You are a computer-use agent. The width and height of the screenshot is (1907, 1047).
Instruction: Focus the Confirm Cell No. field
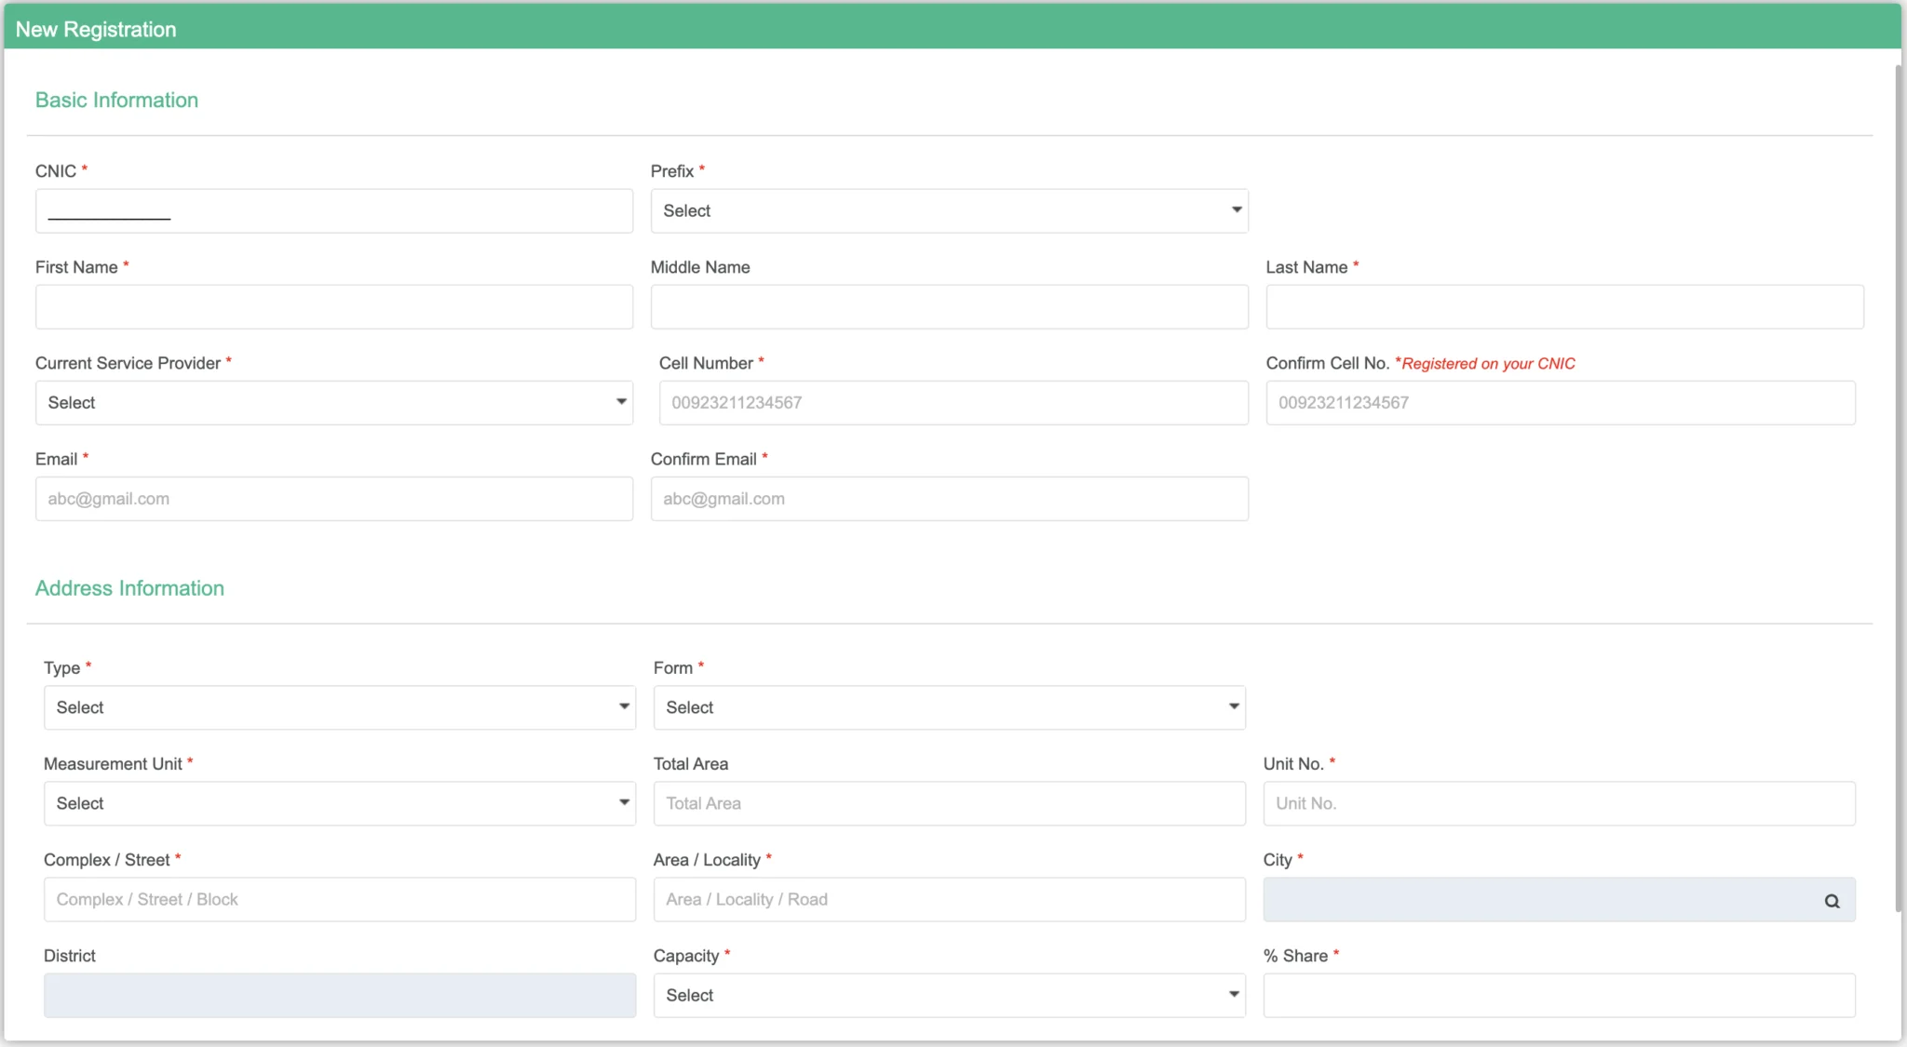point(1560,403)
